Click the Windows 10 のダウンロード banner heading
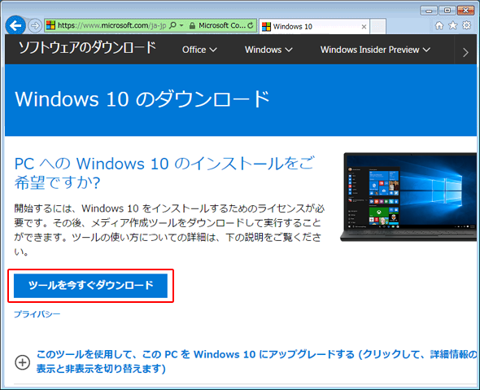 click(x=142, y=99)
